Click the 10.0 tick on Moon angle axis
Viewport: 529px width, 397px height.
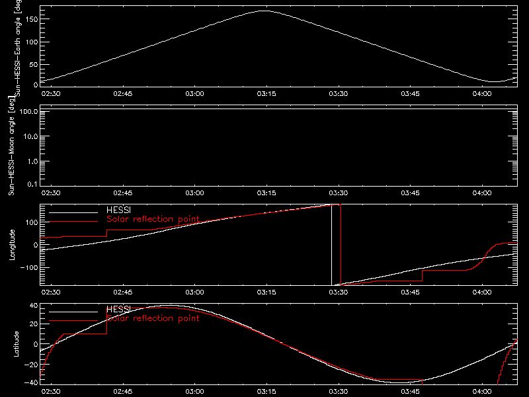coord(30,136)
